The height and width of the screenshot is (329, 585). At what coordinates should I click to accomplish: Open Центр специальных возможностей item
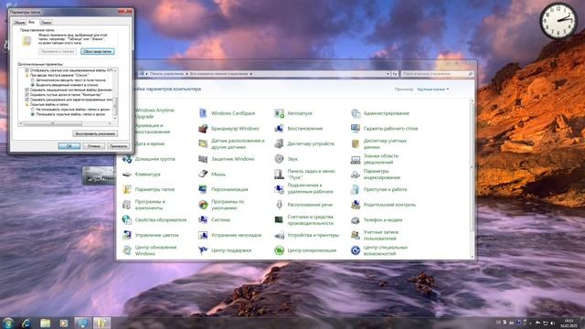[379, 250]
